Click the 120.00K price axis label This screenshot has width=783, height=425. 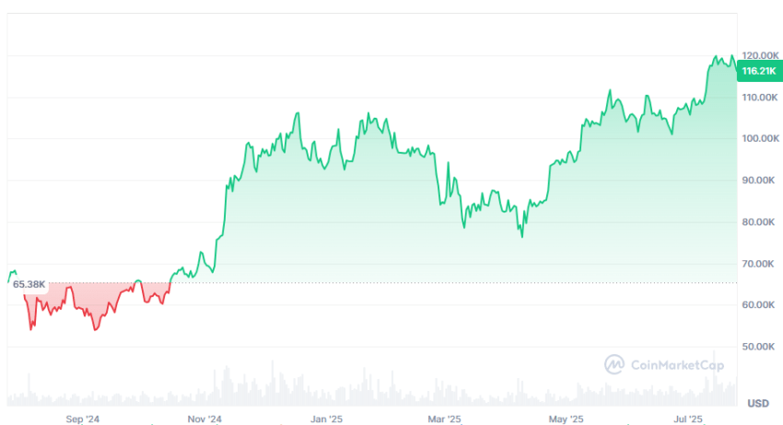(757, 55)
